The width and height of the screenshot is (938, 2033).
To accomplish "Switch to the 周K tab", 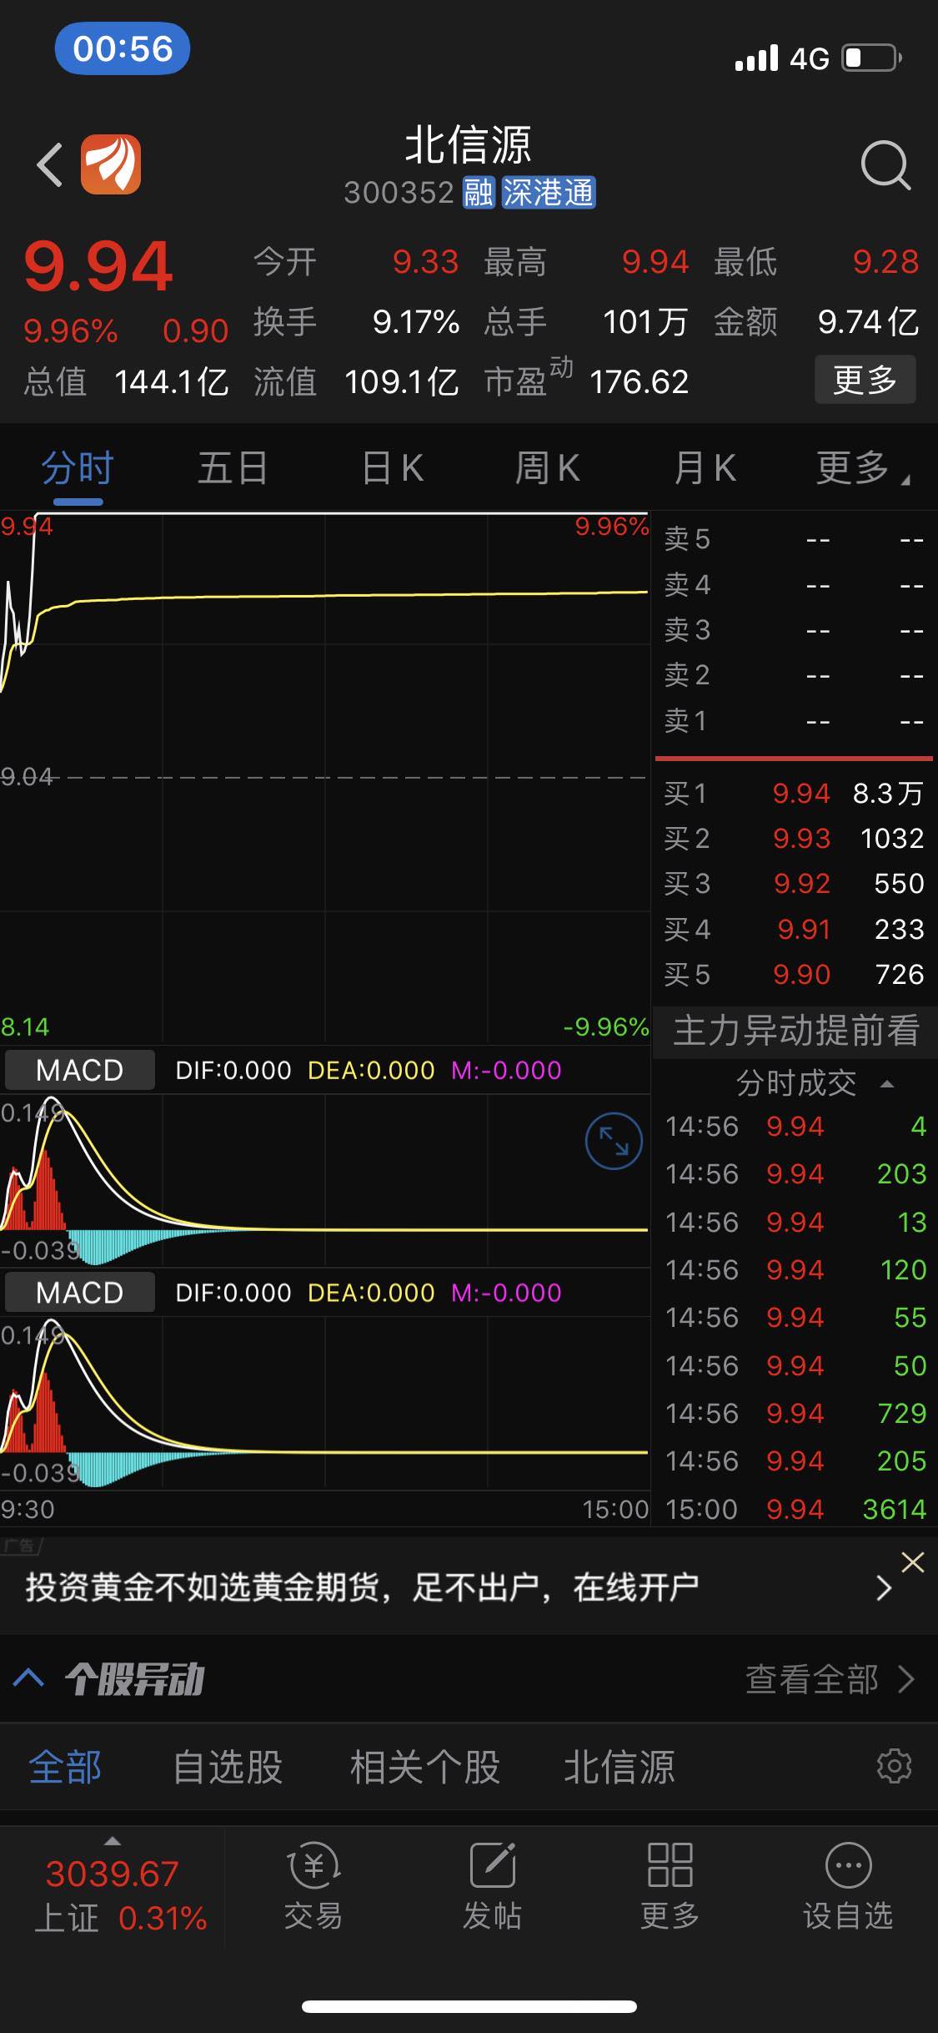I will point(547,467).
